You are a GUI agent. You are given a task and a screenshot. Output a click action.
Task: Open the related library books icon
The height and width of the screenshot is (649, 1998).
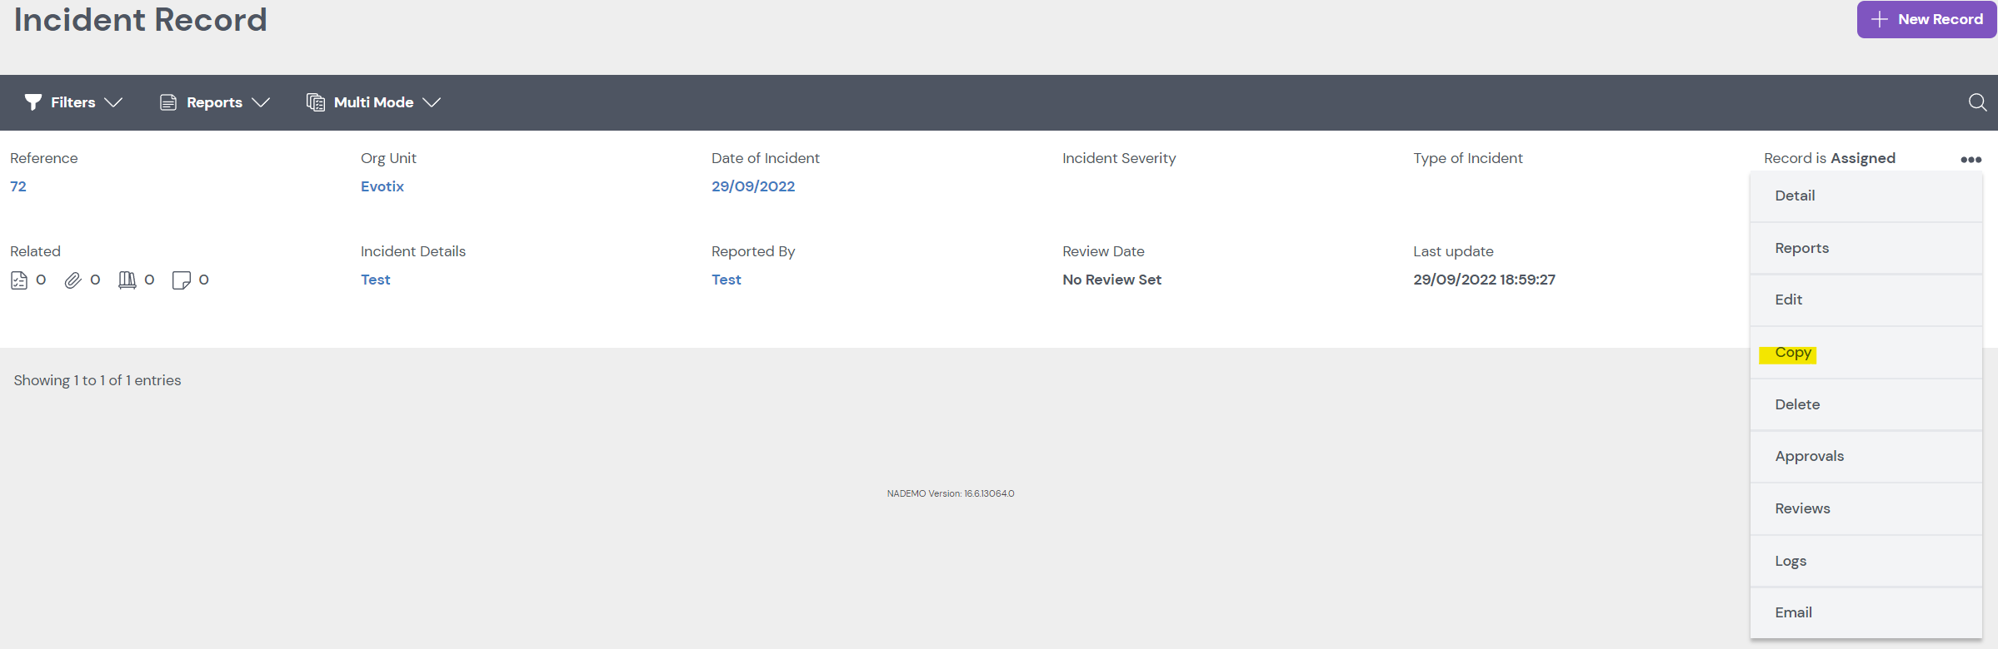tap(127, 280)
